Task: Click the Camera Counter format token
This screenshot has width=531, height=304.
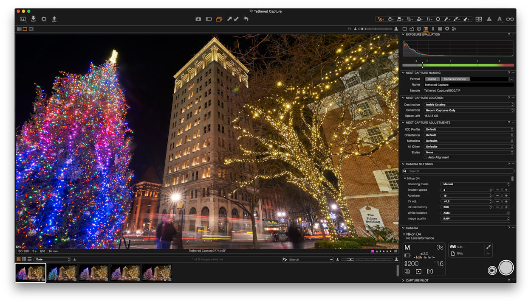Action: [455, 79]
